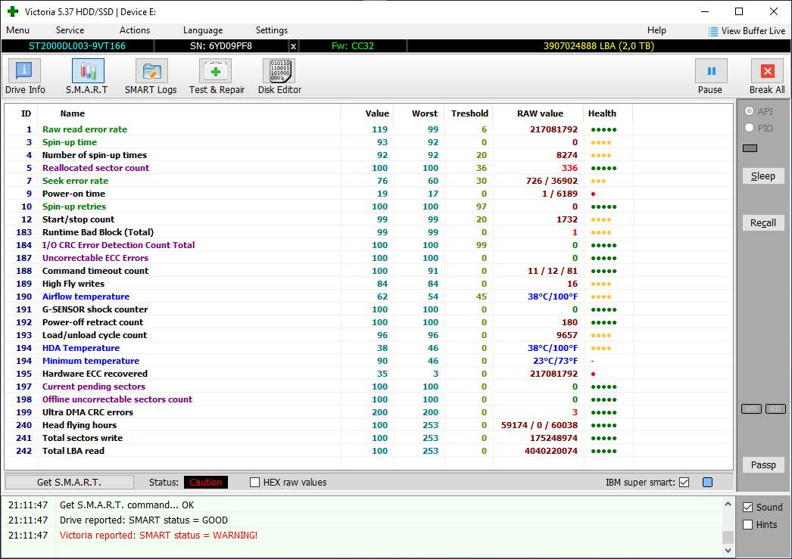This screenshot has height=559, width=792.
Task: Click the Get S.M.A.R.T. button
Action: [x=69, y=483]
